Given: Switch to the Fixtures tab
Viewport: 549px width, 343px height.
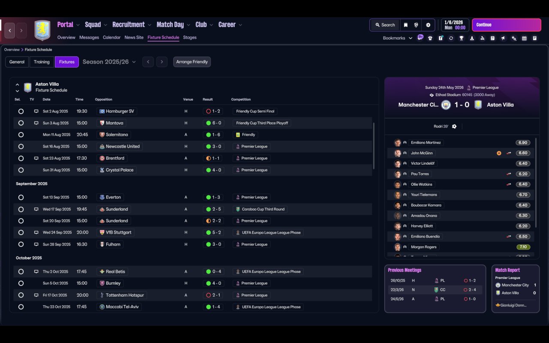Looking at the screenshot, I should coord(67,62).
